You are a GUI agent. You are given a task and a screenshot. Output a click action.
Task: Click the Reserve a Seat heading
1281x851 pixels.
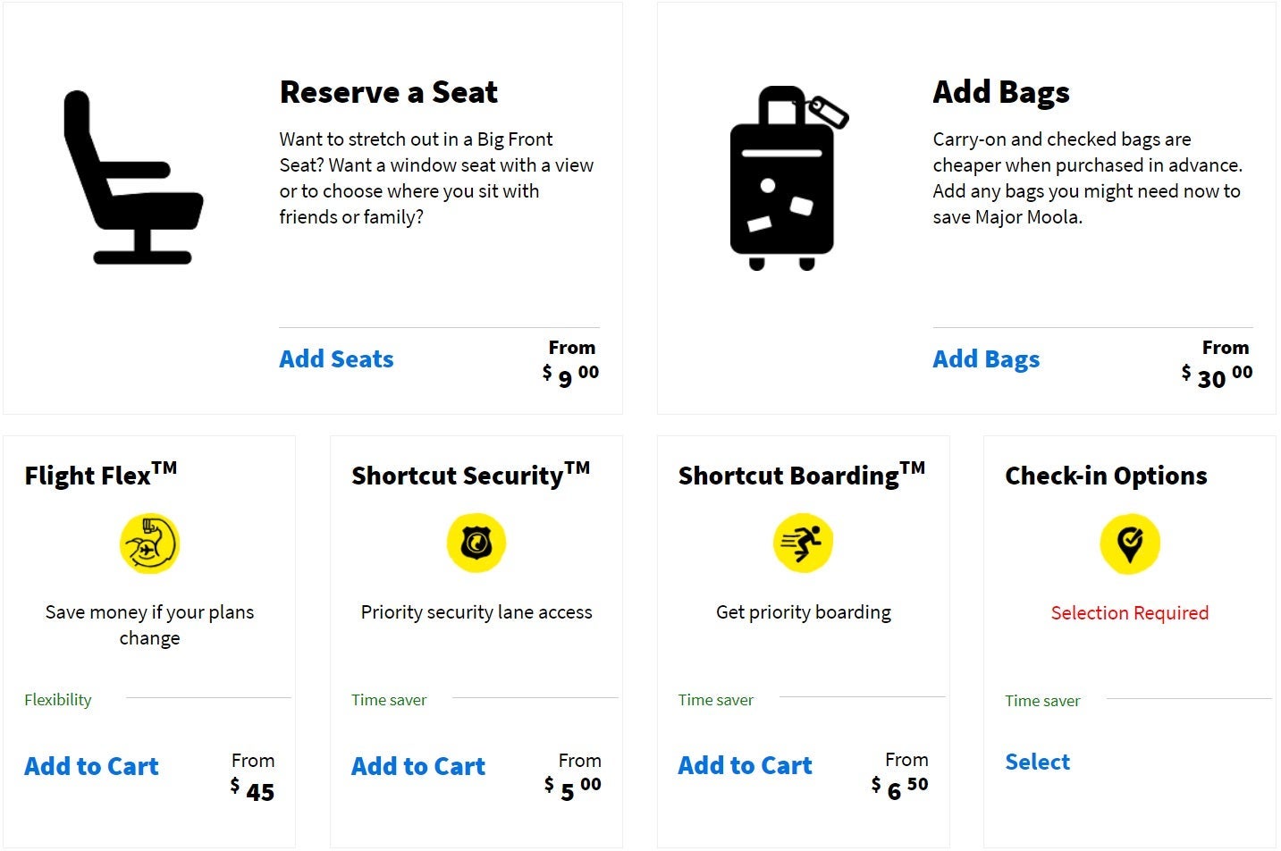(x=388, y=92)
